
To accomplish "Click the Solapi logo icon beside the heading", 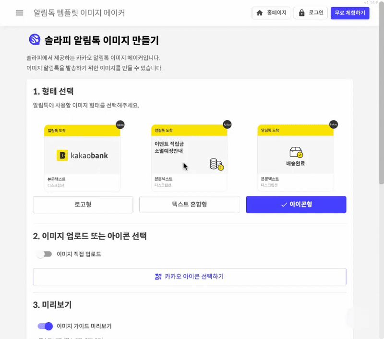I will click(35, 39).
